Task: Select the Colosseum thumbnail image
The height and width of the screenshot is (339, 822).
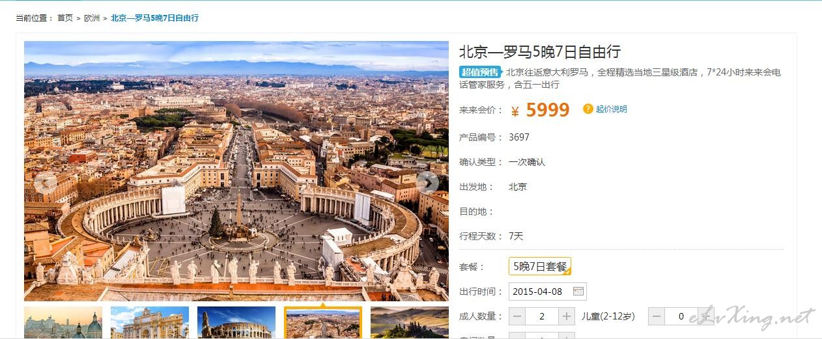Action: tap(236, 323)
